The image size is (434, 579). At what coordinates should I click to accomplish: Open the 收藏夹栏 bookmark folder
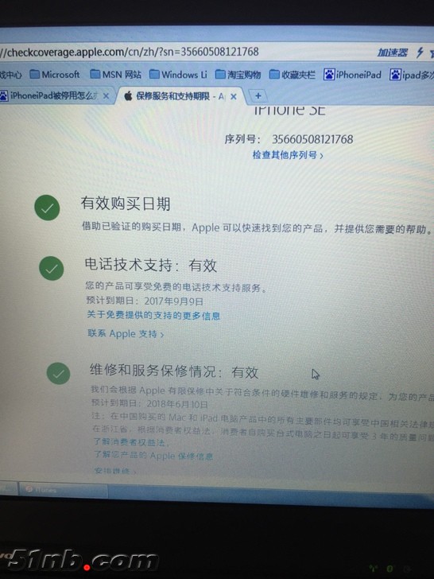(x=293, y=75)
